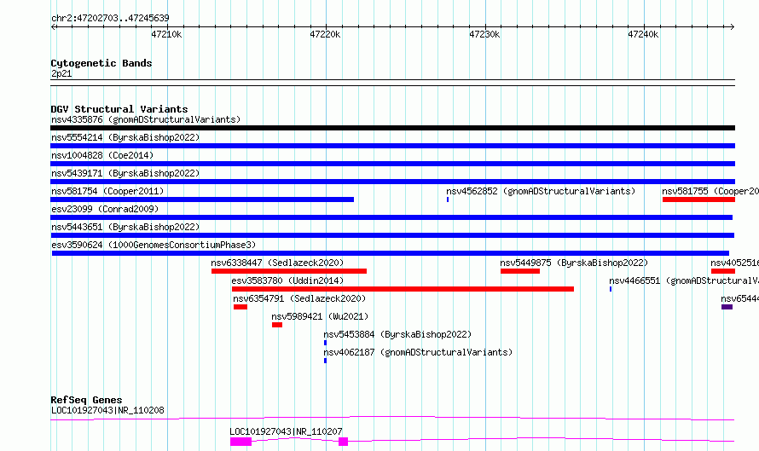
Task: Select the 2p21 band label
Action: pyautogui.click(x=61, y=73)
